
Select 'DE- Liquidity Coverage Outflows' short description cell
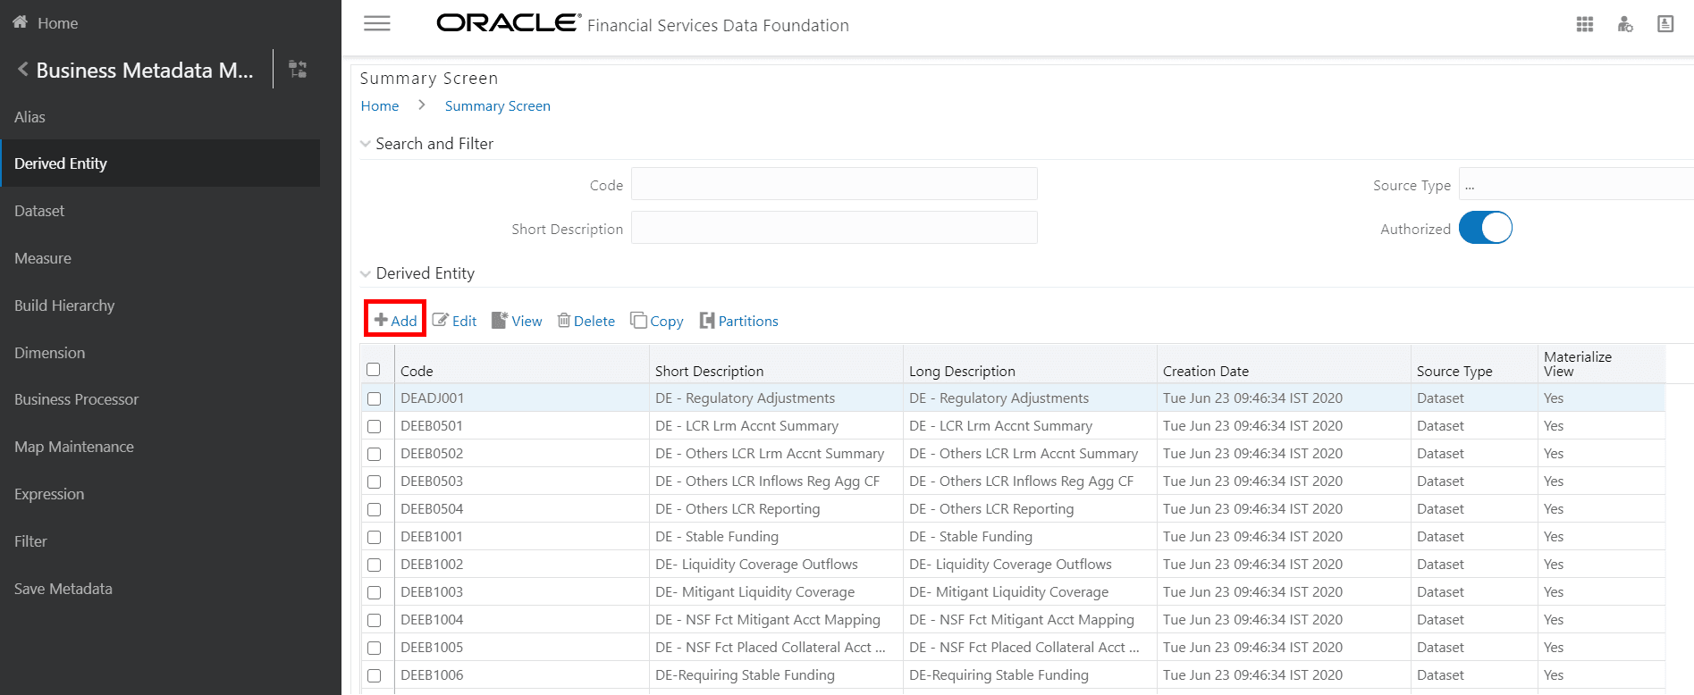(776, 565)
